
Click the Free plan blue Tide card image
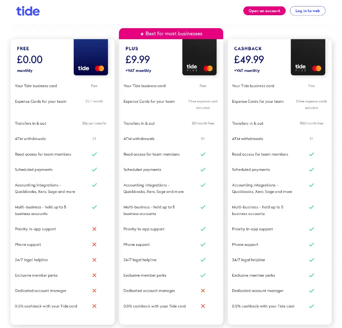(91, 57)
